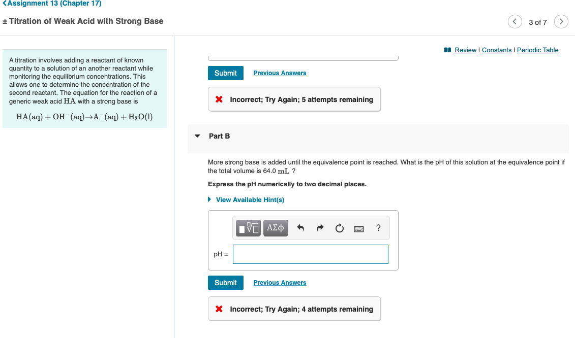
Task: Click inside the pH answer input field
Action: 310,254
